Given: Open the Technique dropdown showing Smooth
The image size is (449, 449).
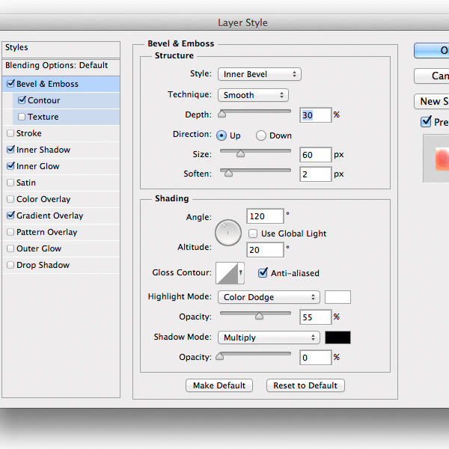Looking at the screenshot, I should pyautogui.click(x=253, y=95).
